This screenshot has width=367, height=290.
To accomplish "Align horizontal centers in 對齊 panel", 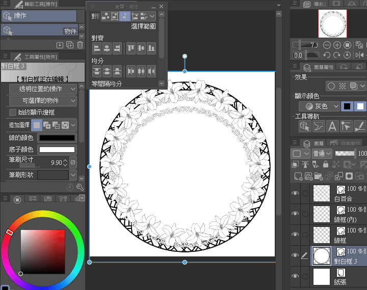I will tap(107, 48).
